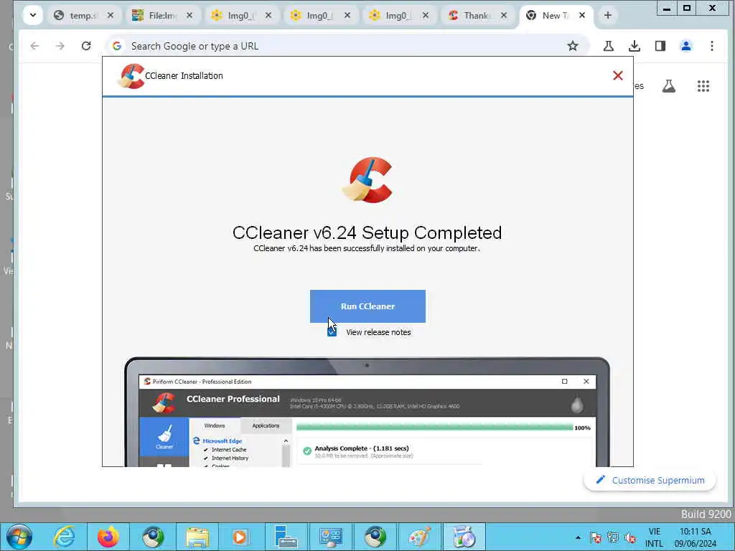Screen dimensions: 735x551
Task: Click the CCleaner installer disc taskbar icon
Action: coord(464,537)
